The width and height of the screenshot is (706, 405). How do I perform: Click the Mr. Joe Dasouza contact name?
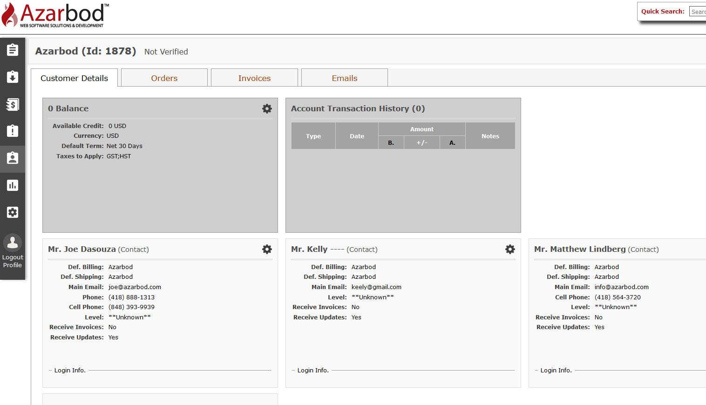pyautogui.click(x=82, y=249)
